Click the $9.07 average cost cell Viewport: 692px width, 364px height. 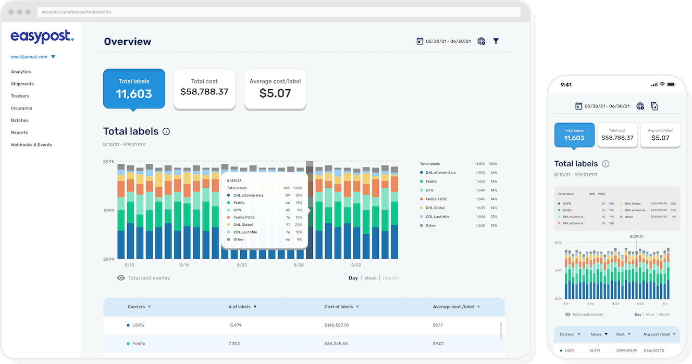pos(438,344)
